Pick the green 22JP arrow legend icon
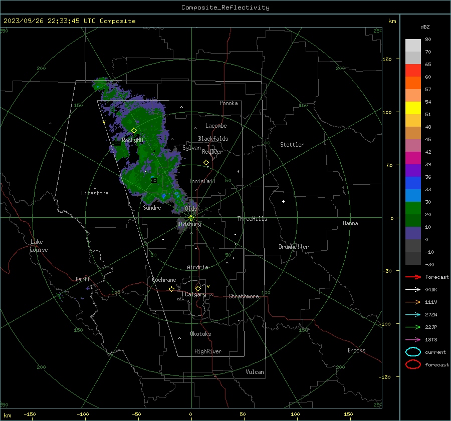The width and height of the screenshot is (451, 421). click(413, 327)
